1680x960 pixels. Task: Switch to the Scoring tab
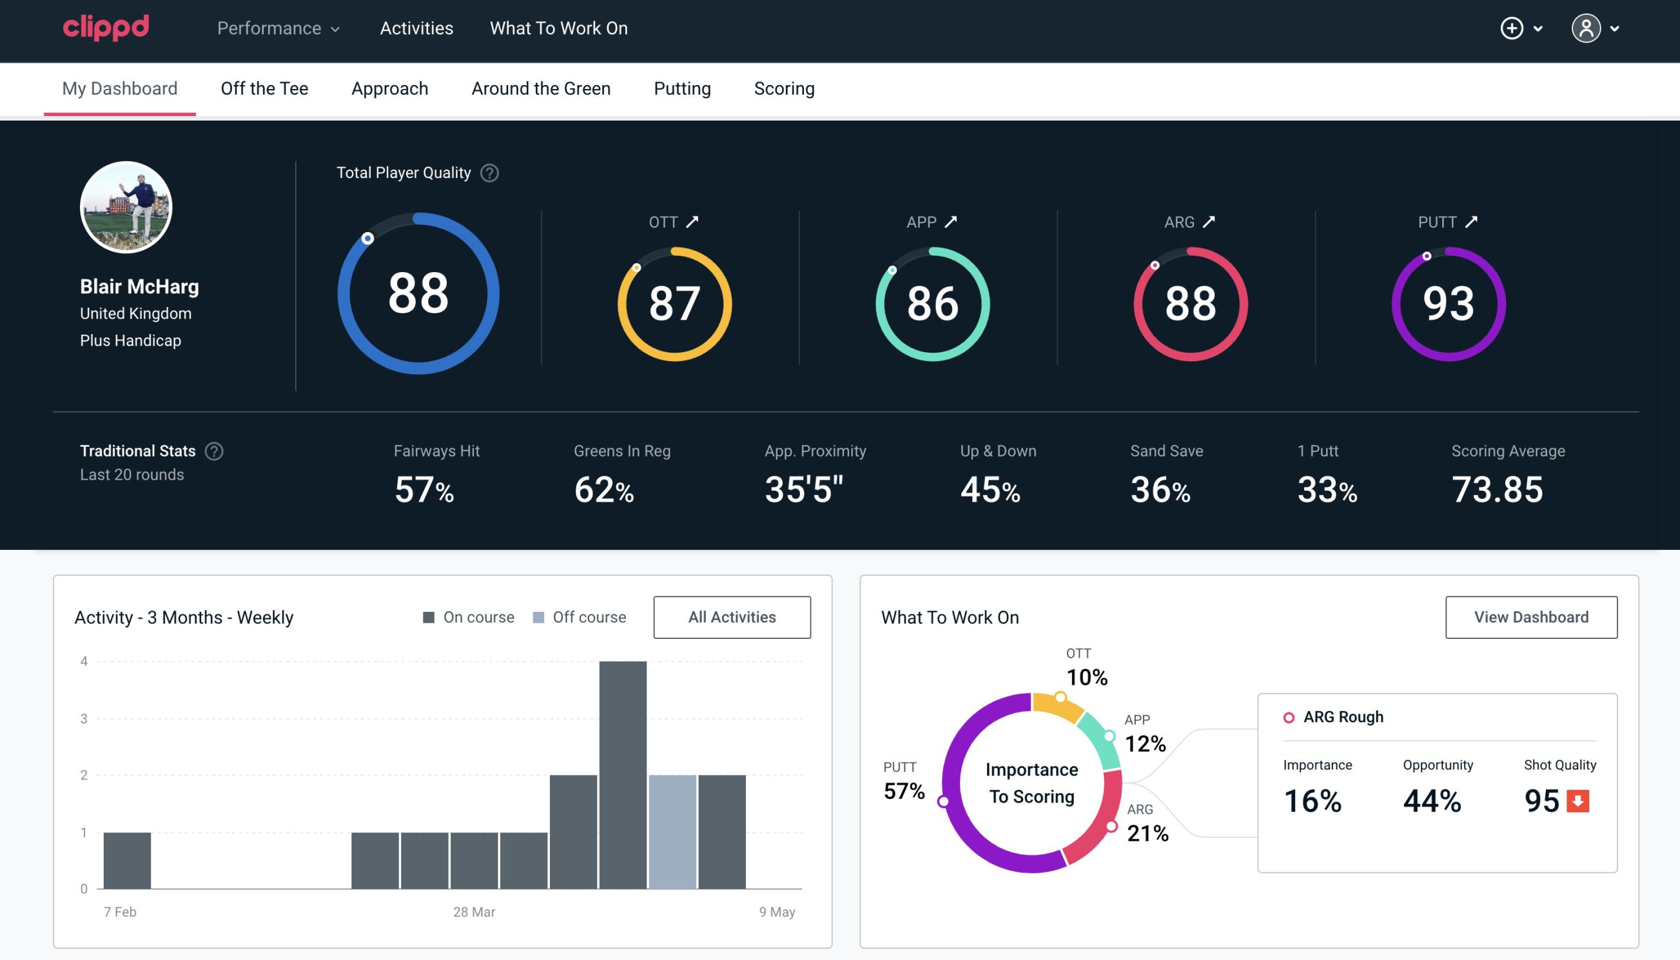click(x=785, y=88)
